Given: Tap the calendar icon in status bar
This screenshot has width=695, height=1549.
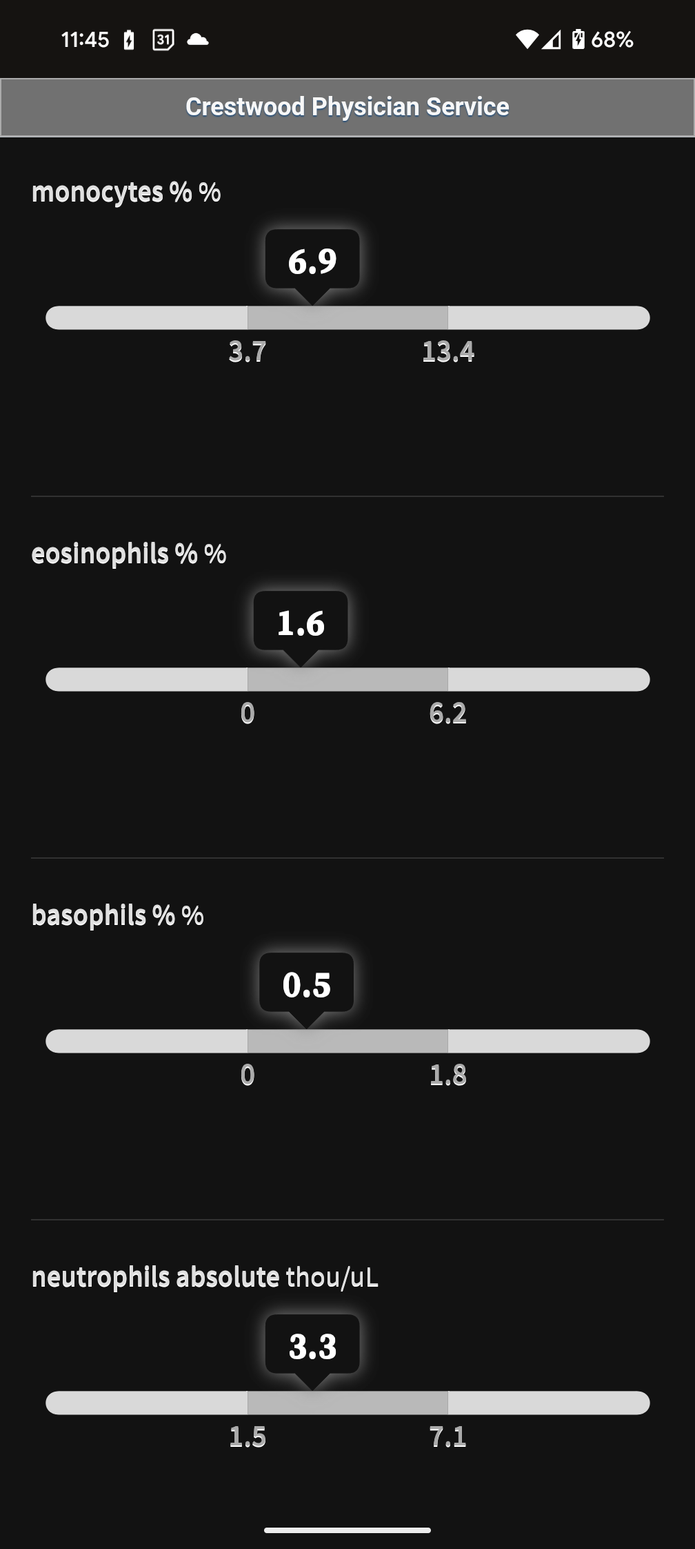Looking at the screenshot, I should 163,40.
